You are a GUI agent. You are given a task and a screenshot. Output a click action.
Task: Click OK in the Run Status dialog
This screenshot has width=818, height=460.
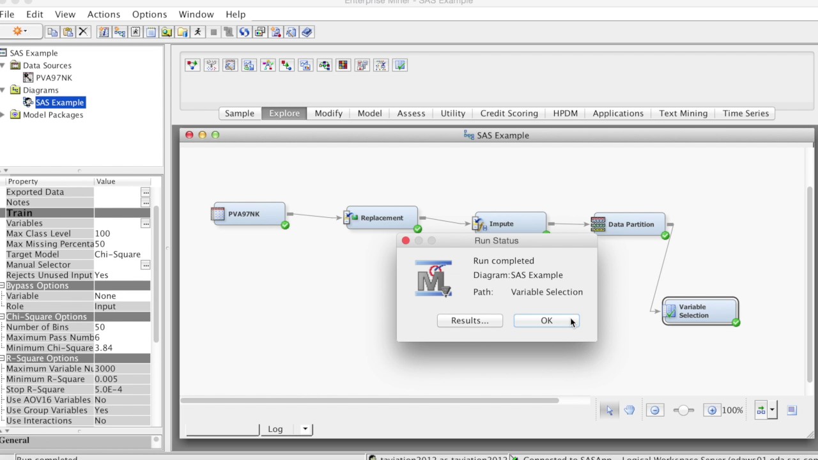[x=546, y=321]
